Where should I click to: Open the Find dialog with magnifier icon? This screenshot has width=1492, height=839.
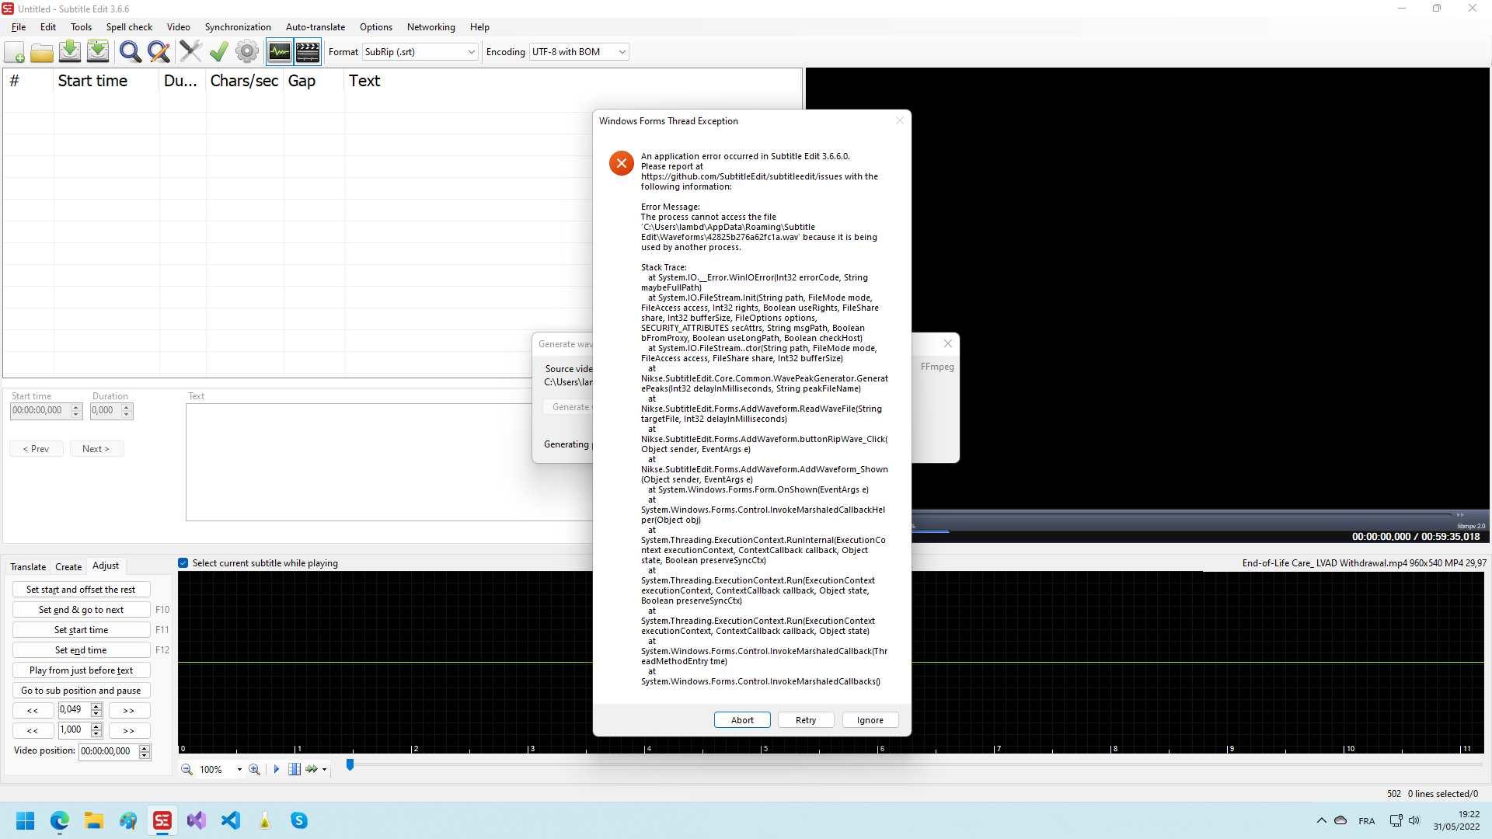(130, 51)
